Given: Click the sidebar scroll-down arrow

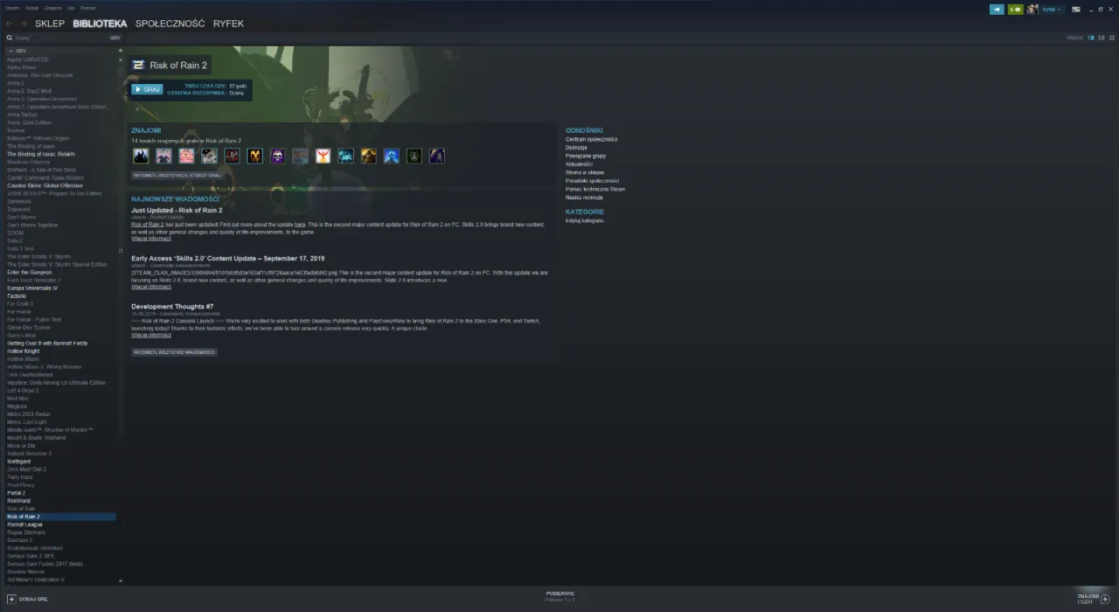Looking at the screenshot, I should [x=121, y=581].
